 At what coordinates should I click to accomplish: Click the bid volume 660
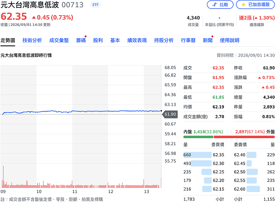point(187,155)
